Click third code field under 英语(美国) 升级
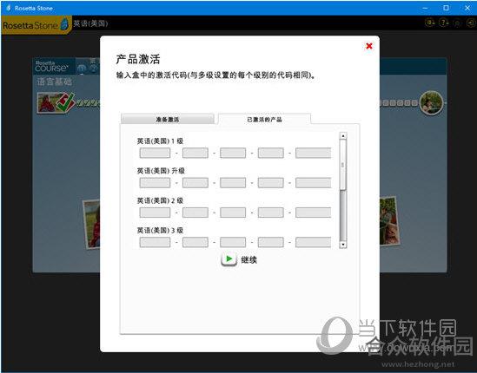Screen dimensions: 477x373 pyautogui.click(x=233, y=182)
